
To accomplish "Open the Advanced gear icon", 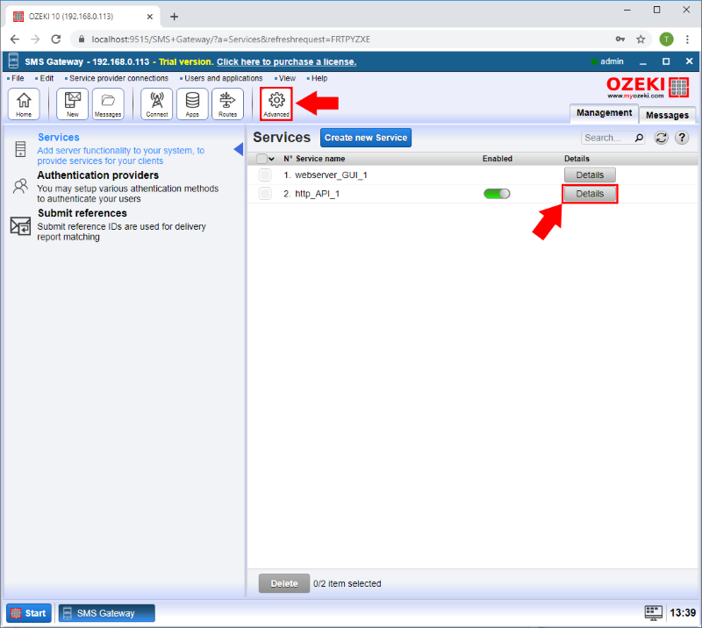I will 276,103.
